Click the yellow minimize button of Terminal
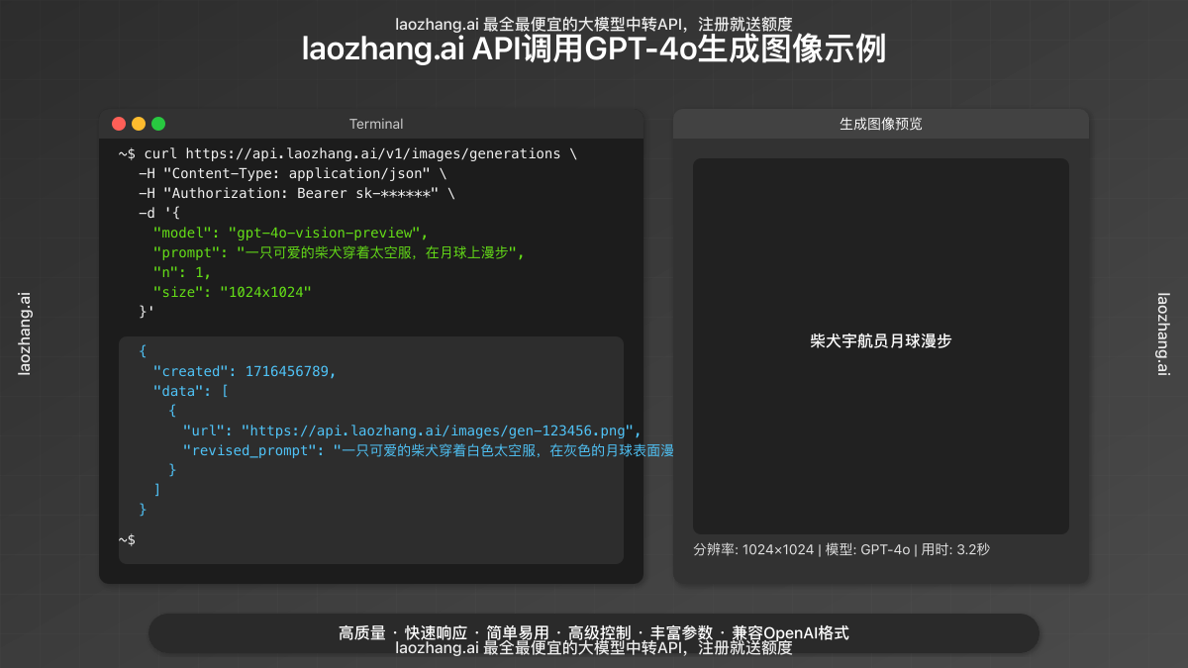This screenshot has width=1188, height=668. tap(139, 124)
